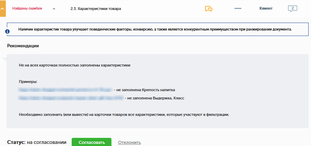Viewport: 311px width, 146px height.
Task: Open the comment bubble showing 2 comments
Action: [292, 9]
